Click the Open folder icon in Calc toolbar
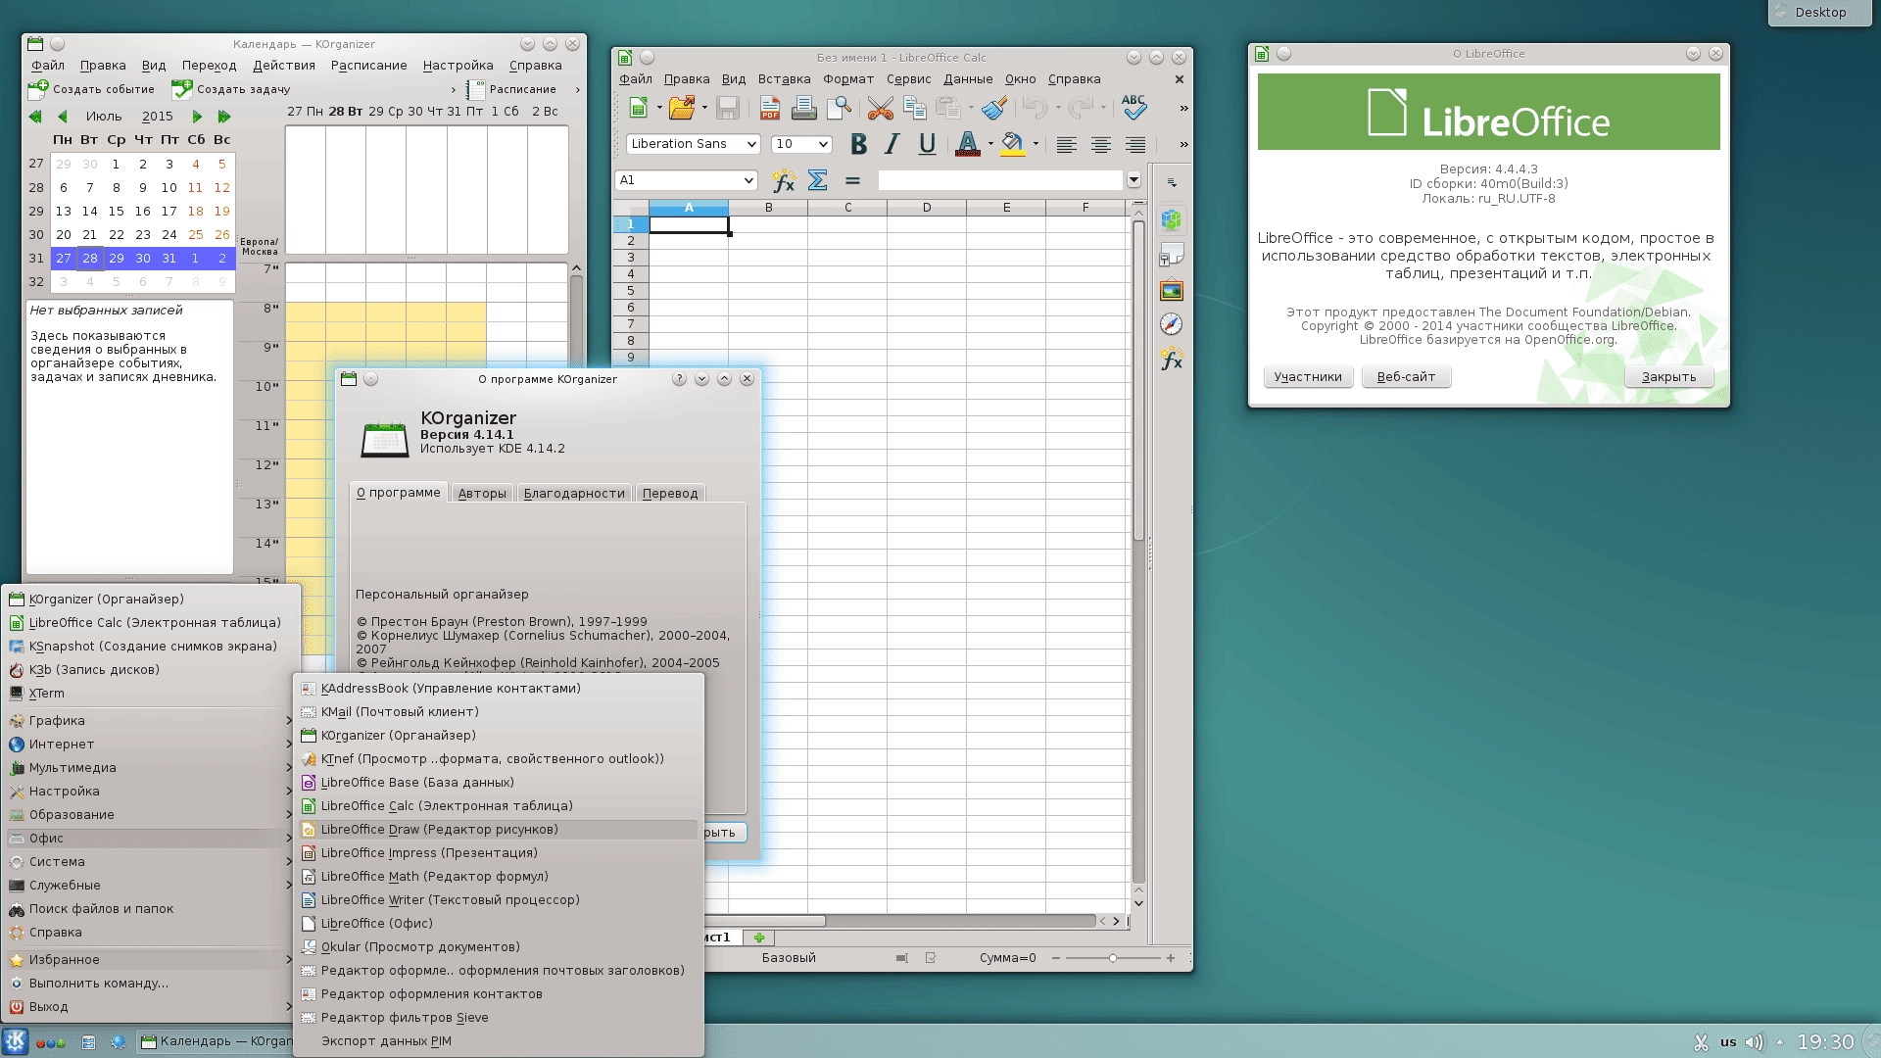 point(683,108)
